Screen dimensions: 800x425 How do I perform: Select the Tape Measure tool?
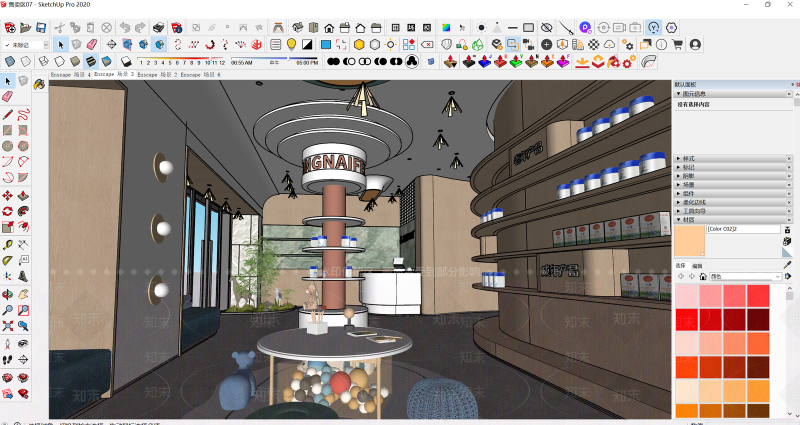click(x=7, y=244)
